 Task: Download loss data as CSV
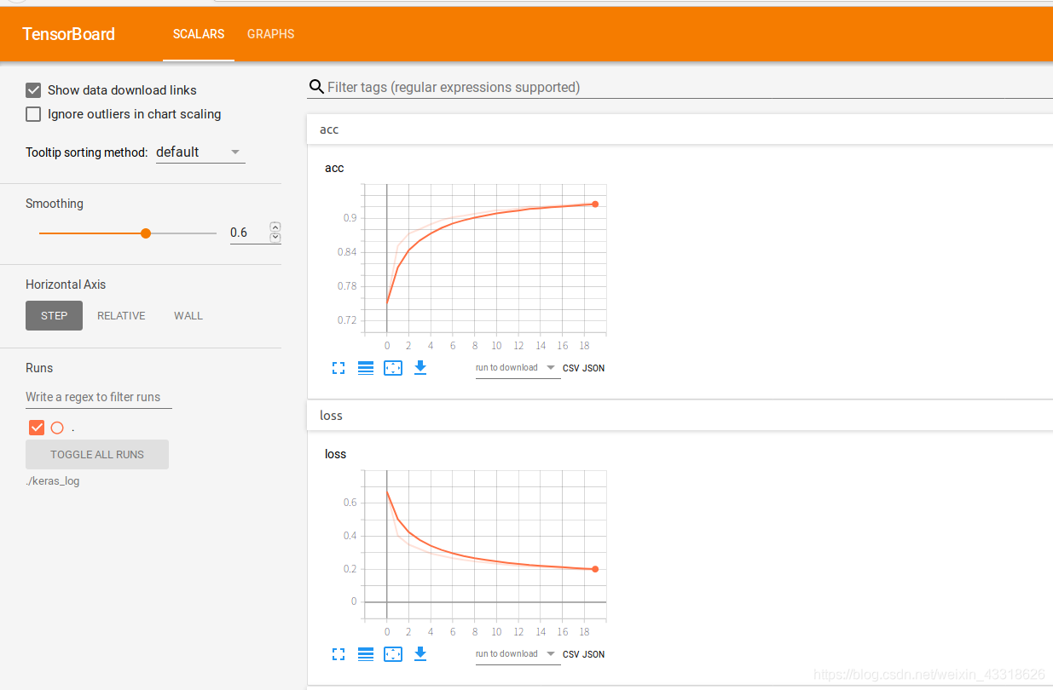(x=571, y=654)
